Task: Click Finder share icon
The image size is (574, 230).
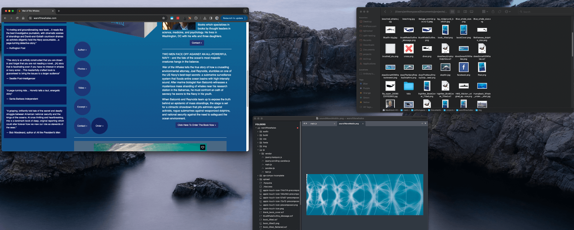Action: click(x=493, y=12)
